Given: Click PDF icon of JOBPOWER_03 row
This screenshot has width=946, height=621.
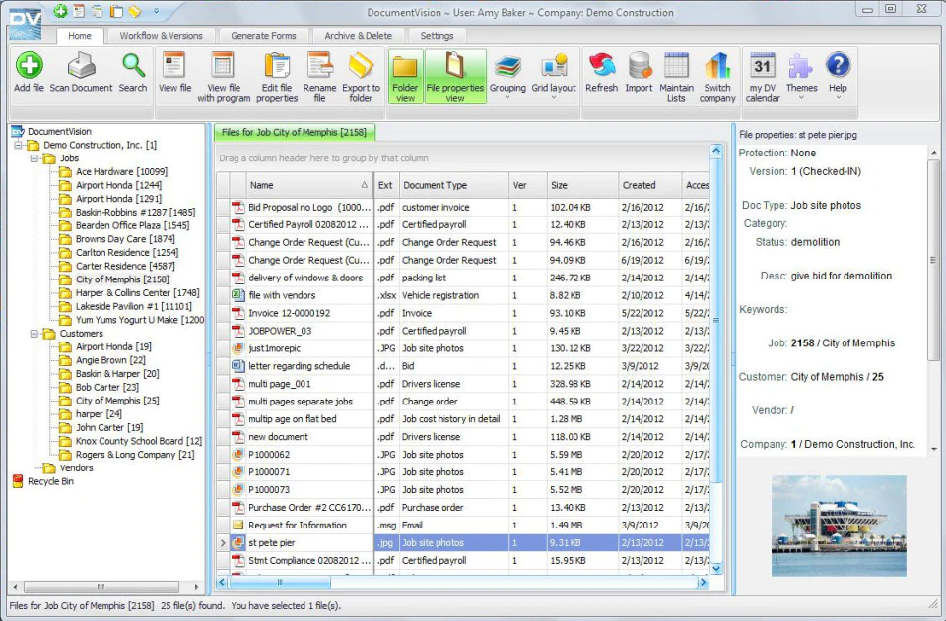Looking at the screenshot, I should point(238,331).
